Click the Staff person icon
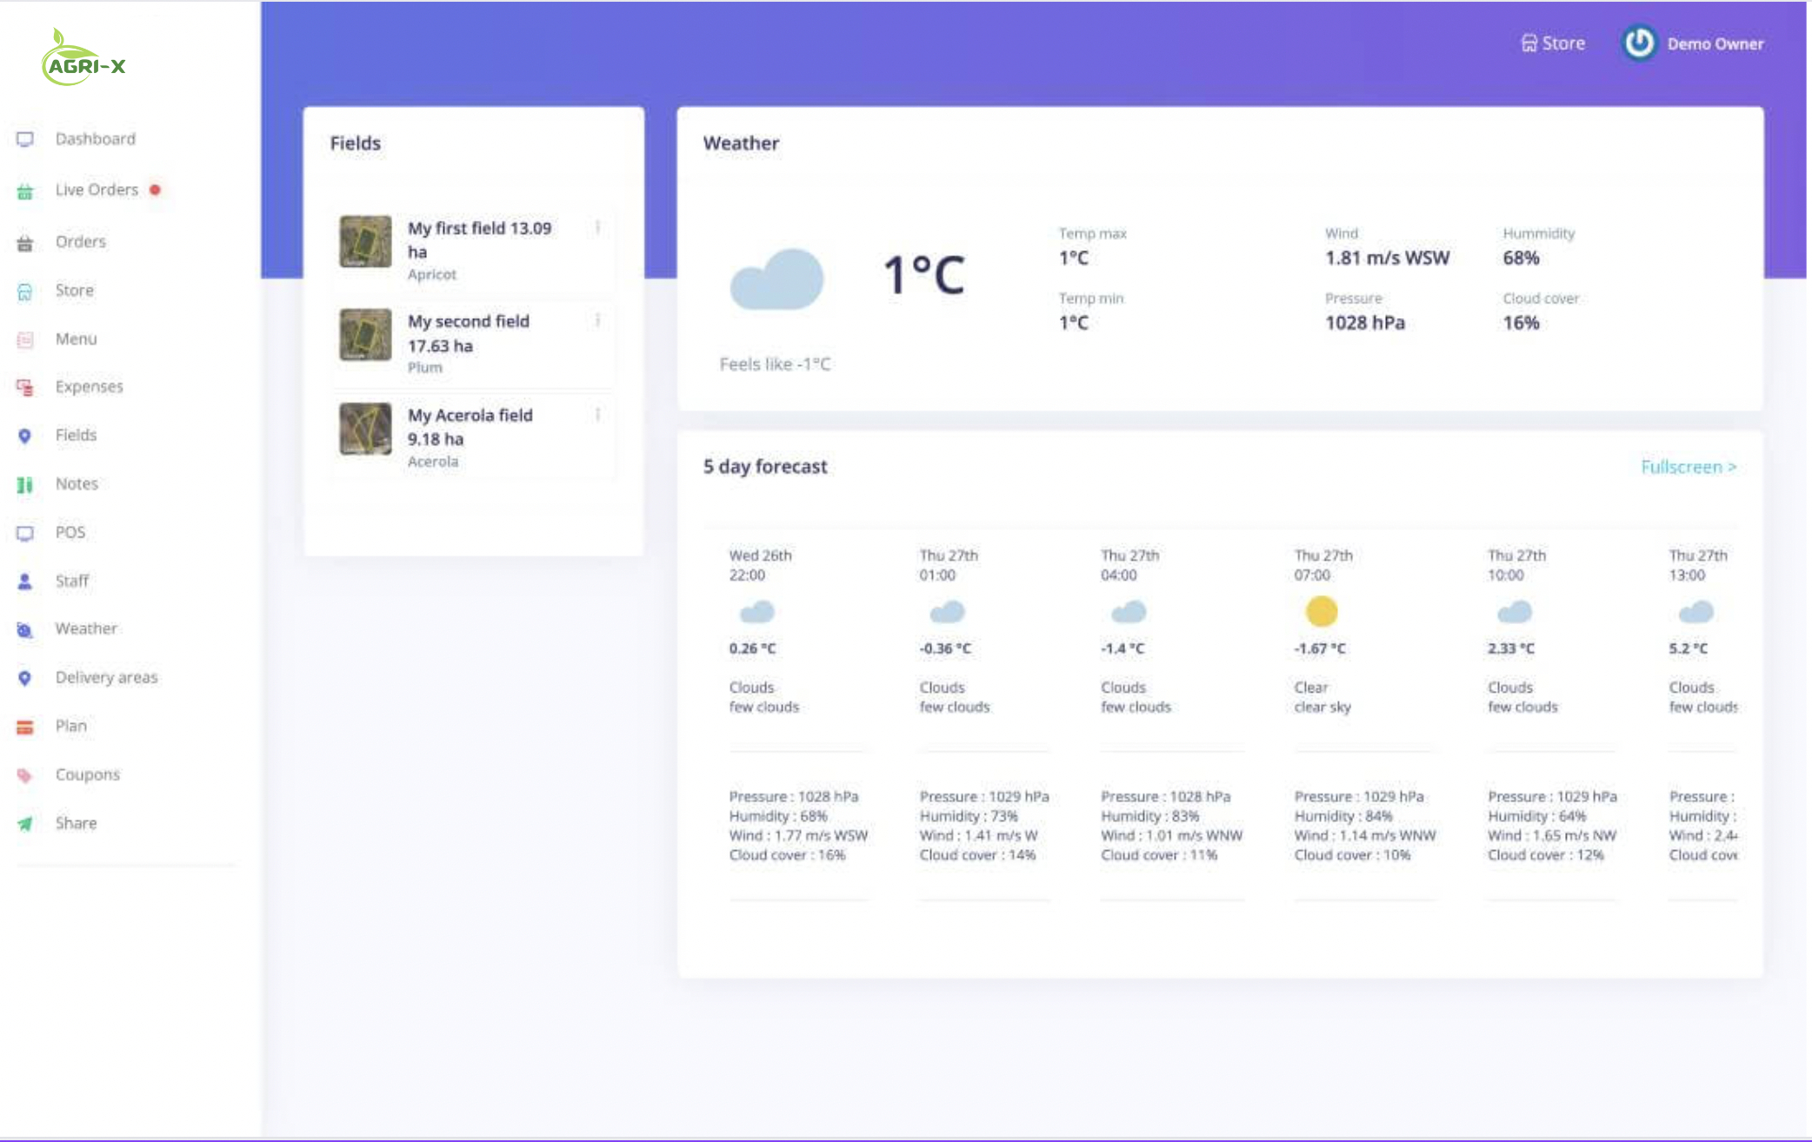Screen dimensions: 1812x1142 (x=25, y=581)
